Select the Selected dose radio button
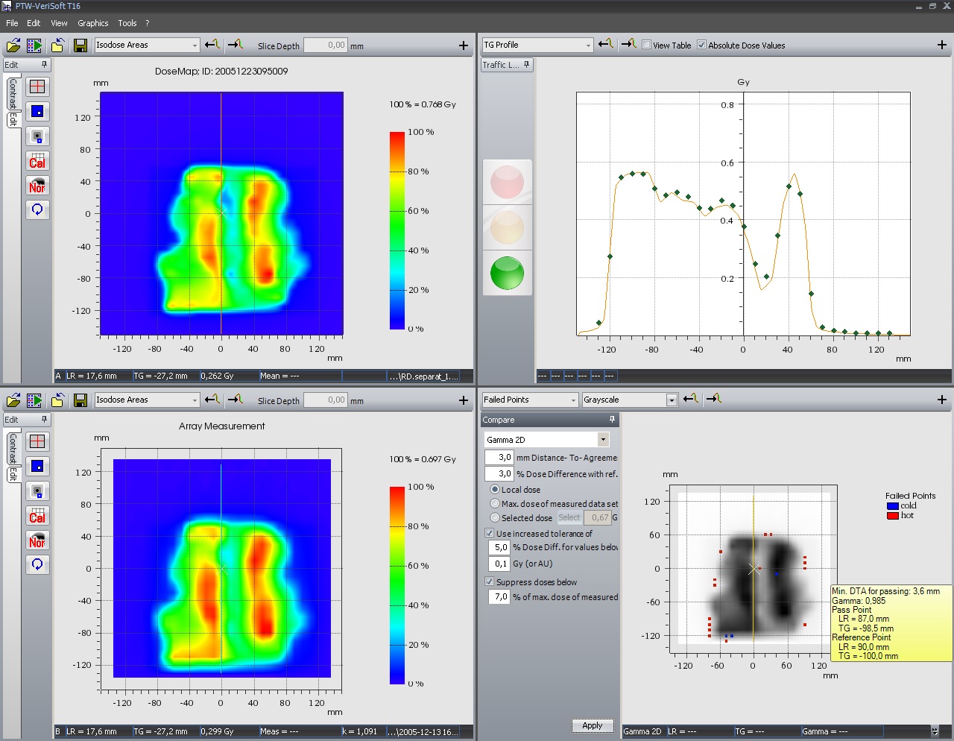 coord(495,517)
